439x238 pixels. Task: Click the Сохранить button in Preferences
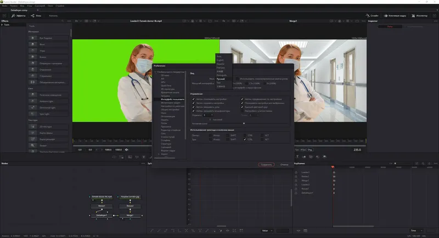(266, 165)
